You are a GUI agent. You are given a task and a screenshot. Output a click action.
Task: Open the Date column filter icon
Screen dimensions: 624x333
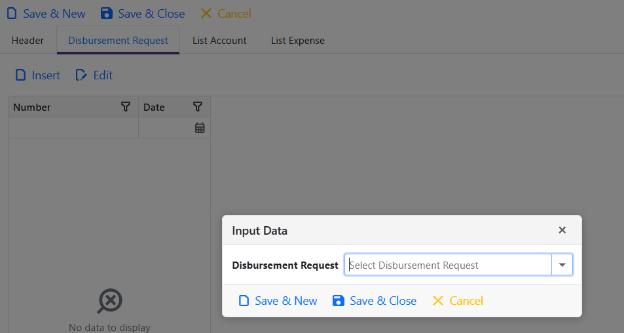click(x=197, y=107)
